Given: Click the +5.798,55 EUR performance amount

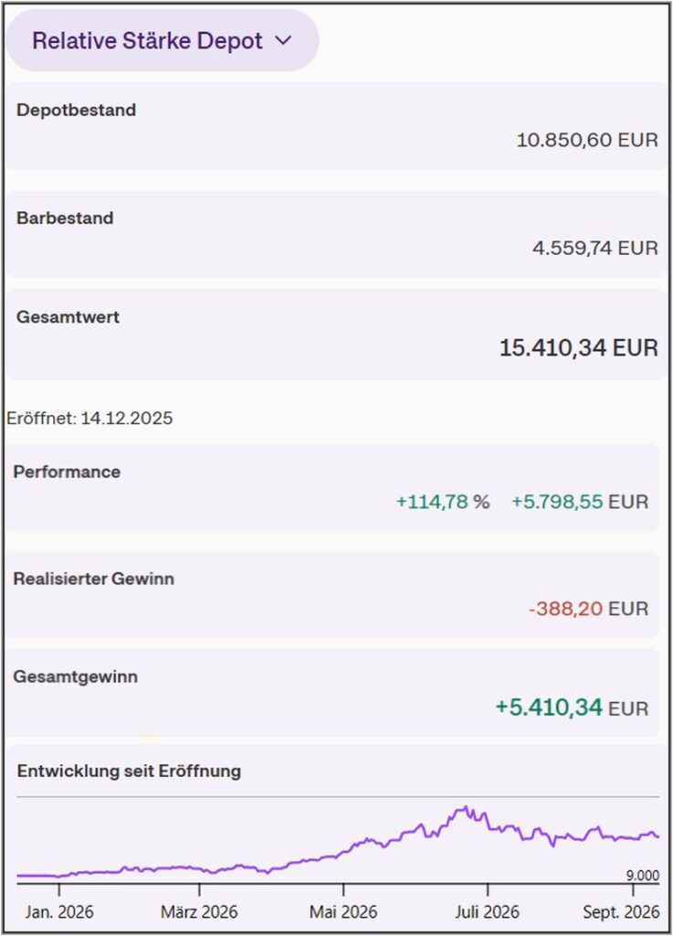Looking at the screenshot, I should click(x=580, y=502).
